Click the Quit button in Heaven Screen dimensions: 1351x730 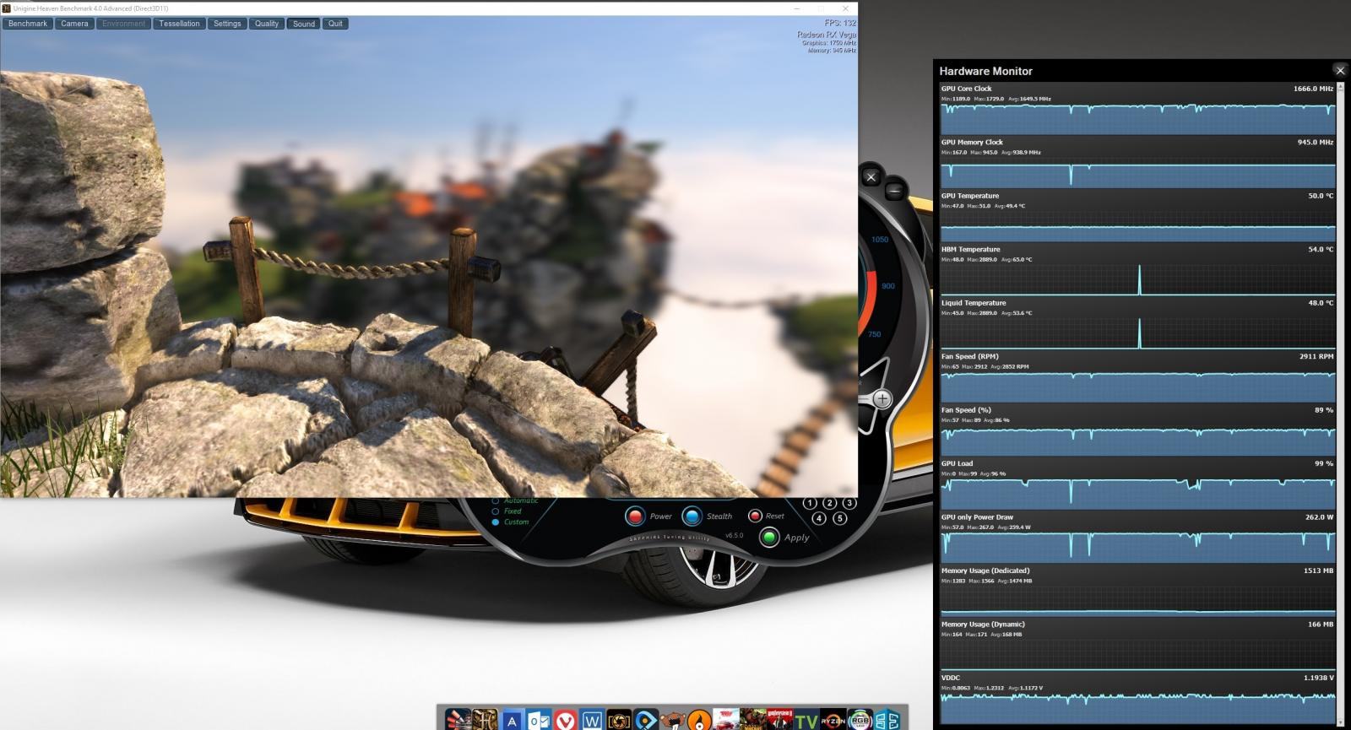(x=335, y=24)
